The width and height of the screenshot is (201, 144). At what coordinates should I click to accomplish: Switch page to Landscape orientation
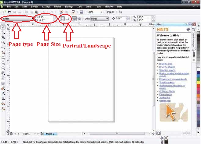[x=67, y=19]
